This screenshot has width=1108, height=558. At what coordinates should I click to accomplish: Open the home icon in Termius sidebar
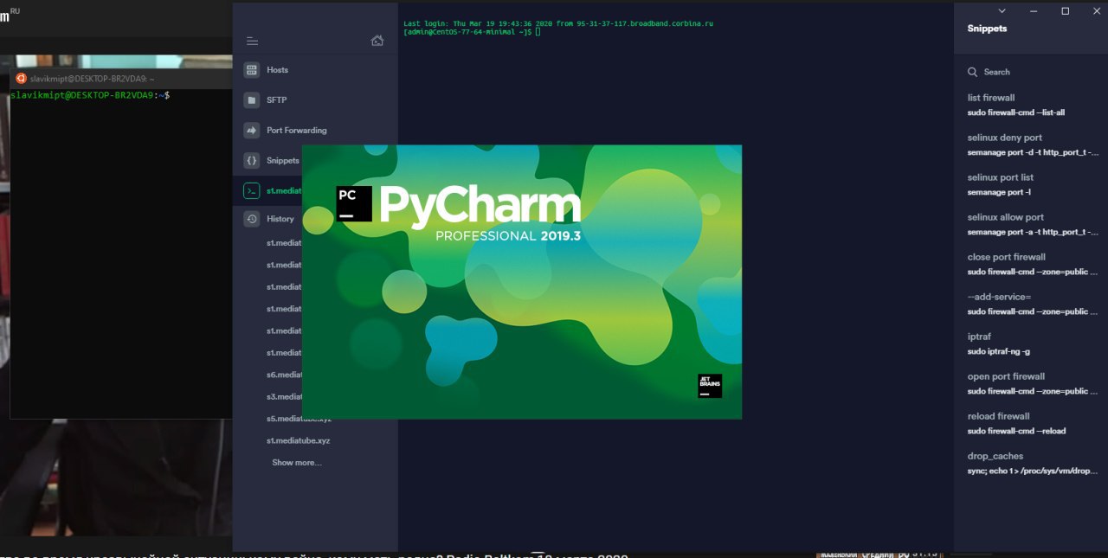click(377, 41)
